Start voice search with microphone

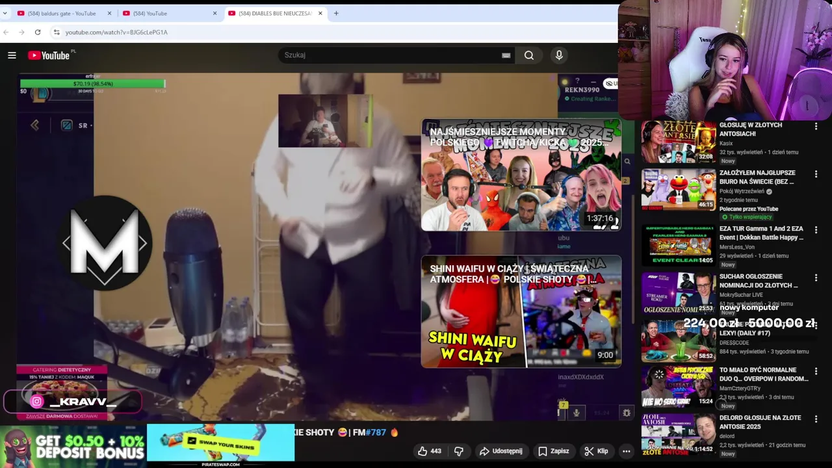(559, 55)
